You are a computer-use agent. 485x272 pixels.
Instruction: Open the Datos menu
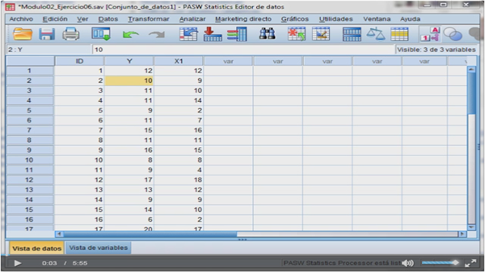pos(108,19)
